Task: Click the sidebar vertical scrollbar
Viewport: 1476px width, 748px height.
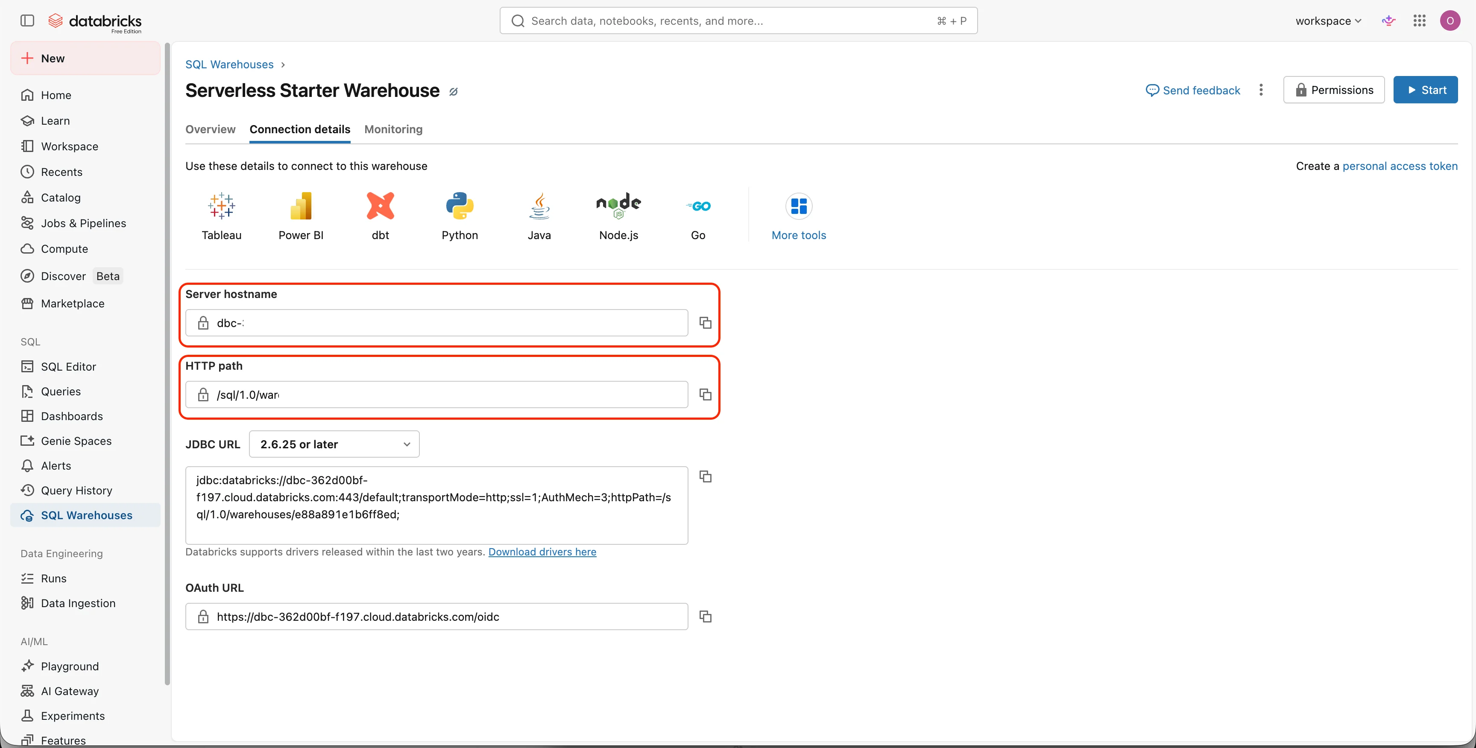Action: coord(167,364)
